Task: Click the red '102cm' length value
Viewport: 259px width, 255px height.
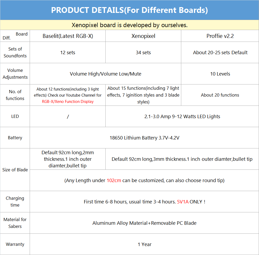Action: point(114,180)
